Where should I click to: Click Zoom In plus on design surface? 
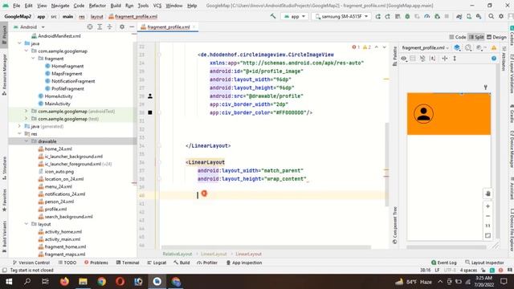tap(487, 206)
